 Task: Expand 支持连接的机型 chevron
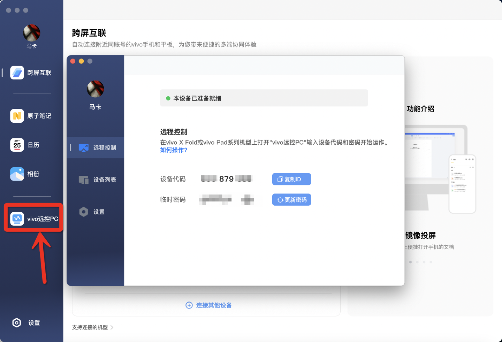(x=112, y=327)
